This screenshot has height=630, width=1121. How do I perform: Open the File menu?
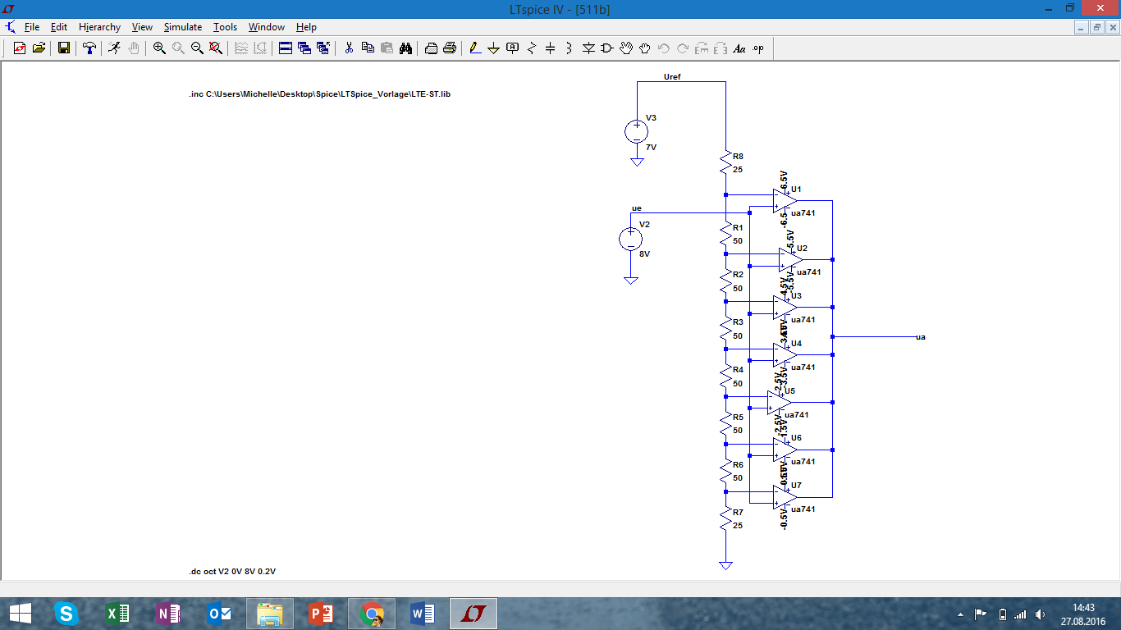tap(32, 27)
